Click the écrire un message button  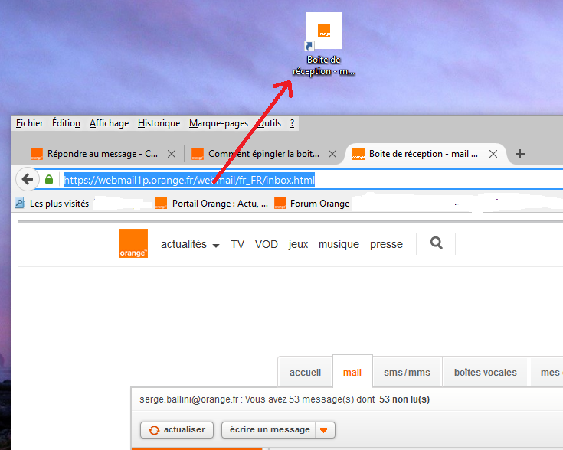tap(270, 430)
